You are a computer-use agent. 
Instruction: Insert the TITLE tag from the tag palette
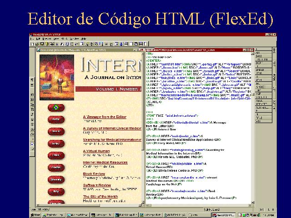coord(263,118)
